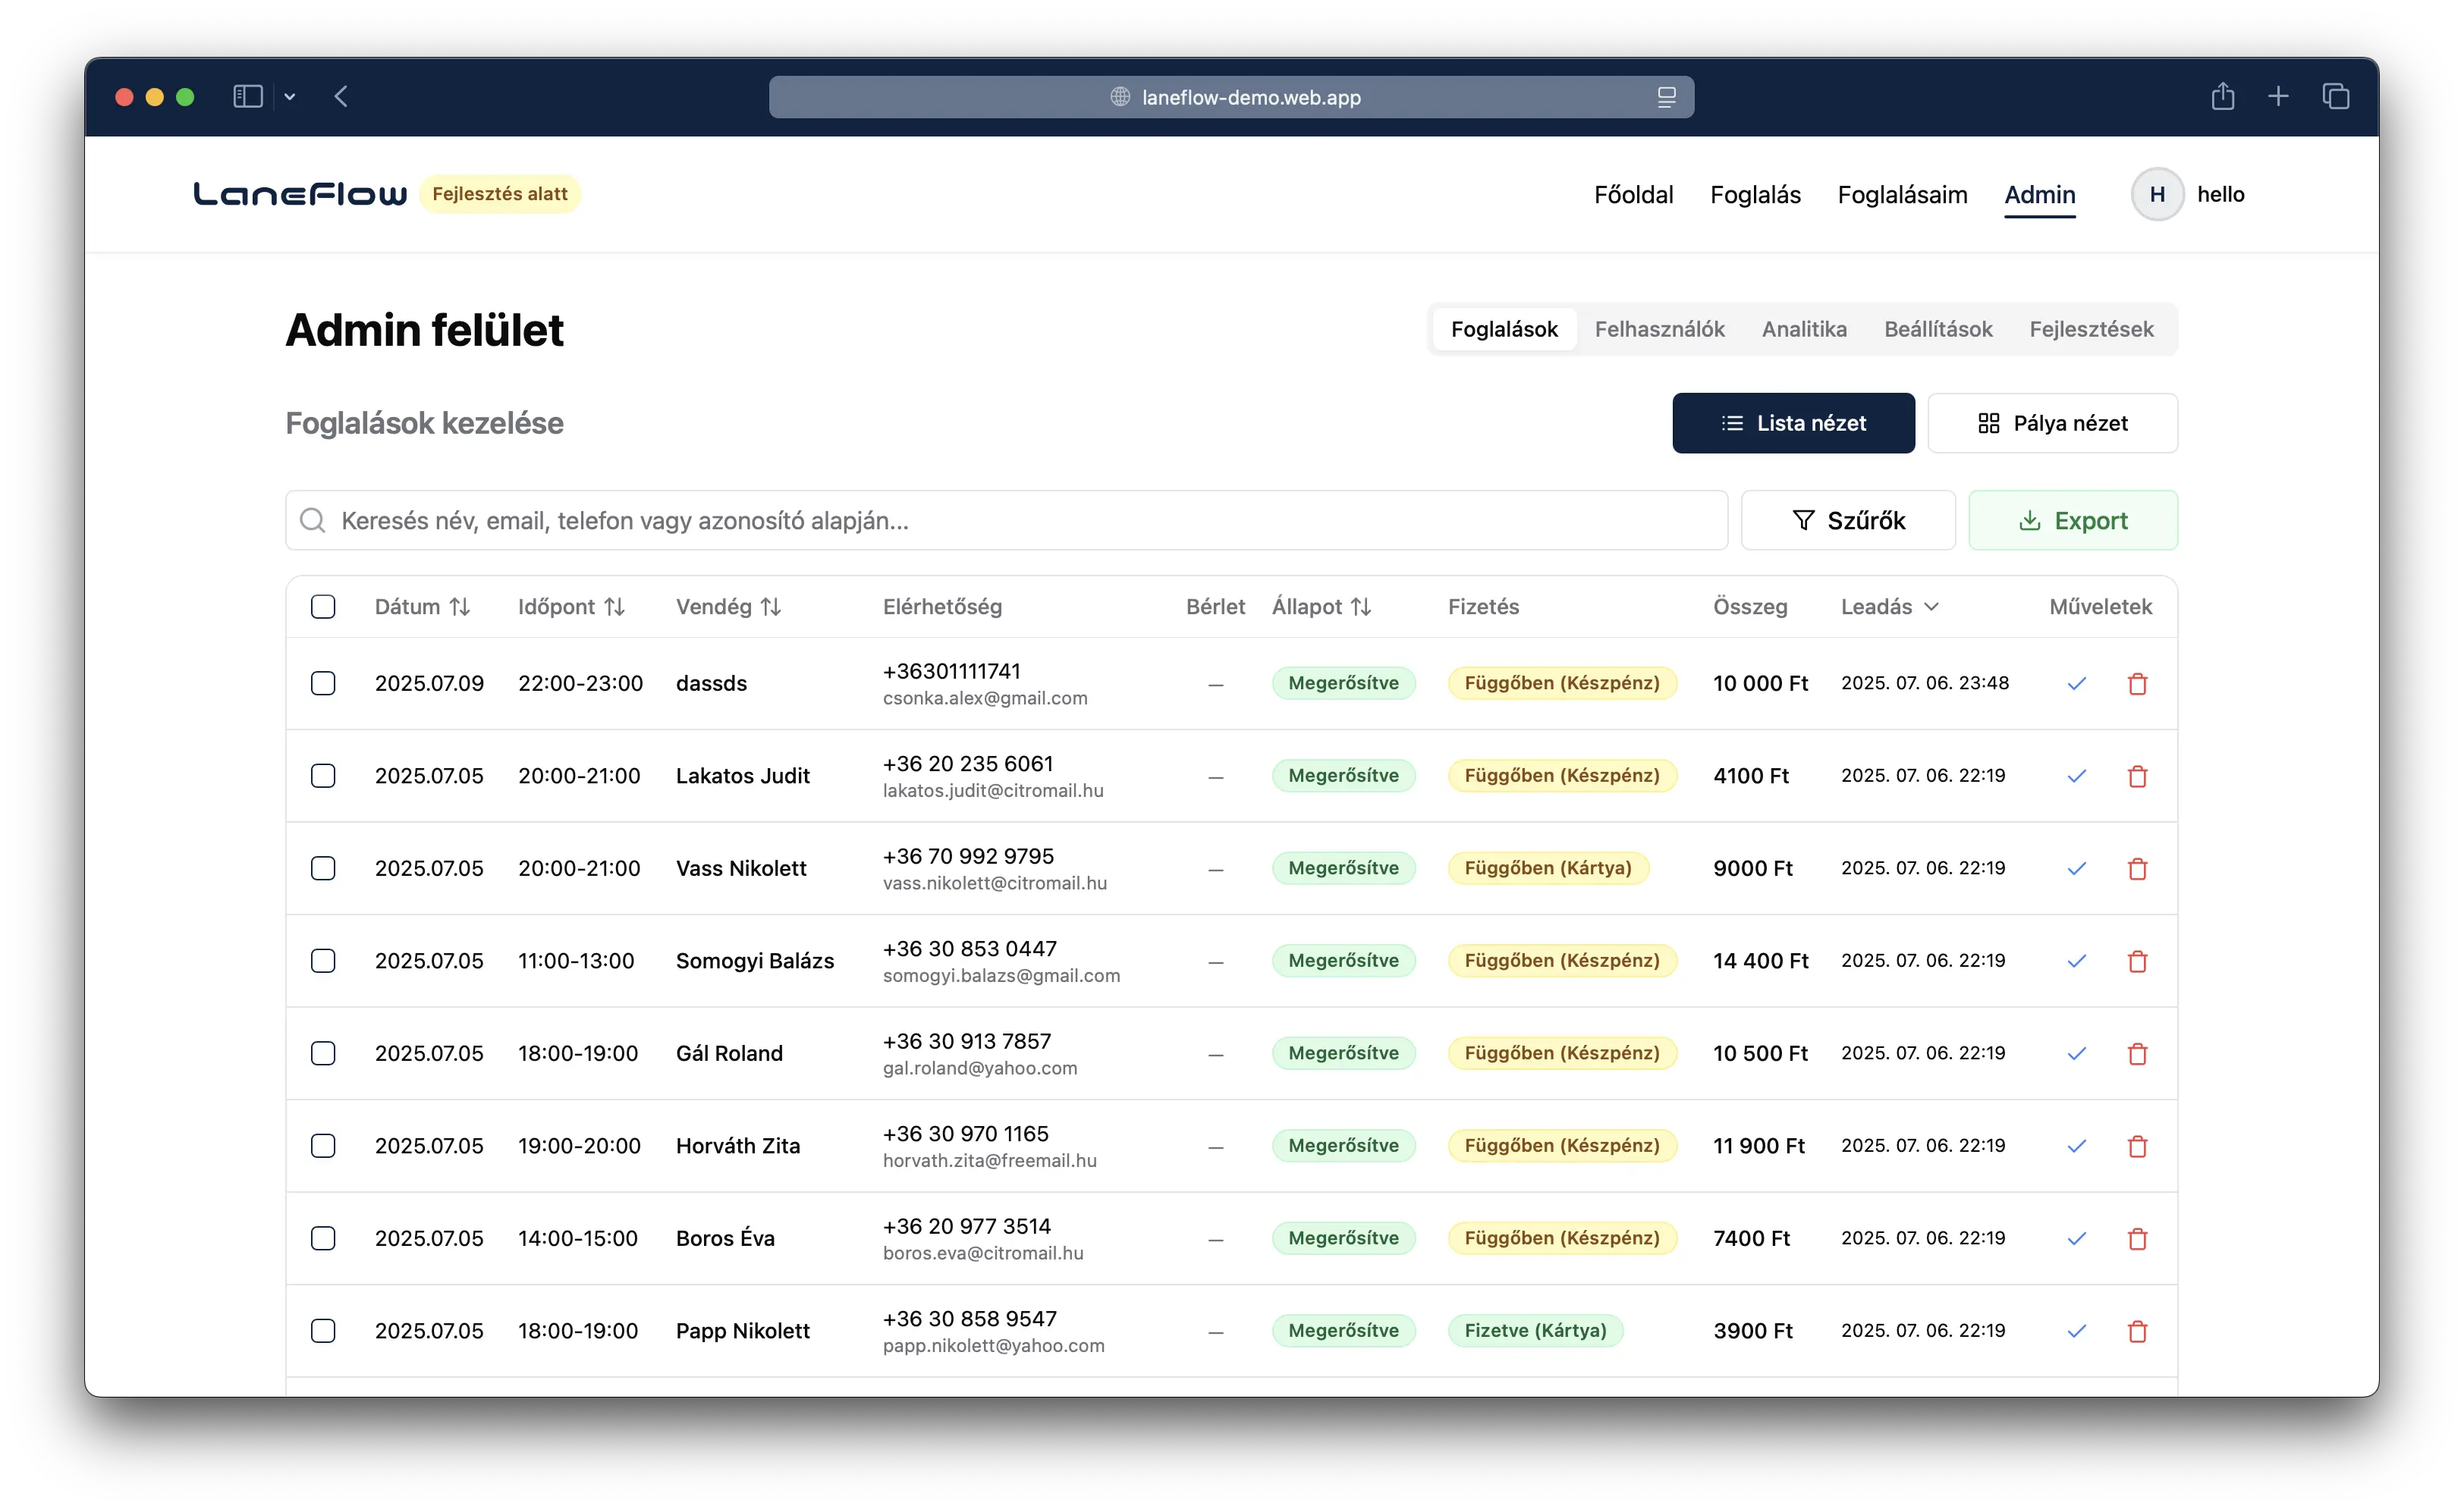Open the Analitika tab
The image size is (2464, 1509).
pyautogui.click(x=1803, y=329)
